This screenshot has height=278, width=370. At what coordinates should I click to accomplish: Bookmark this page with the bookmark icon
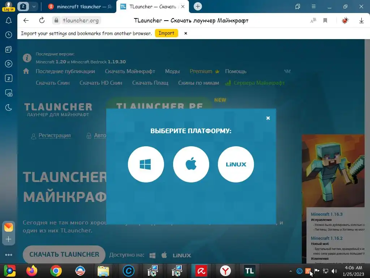(x=325, y=21)
